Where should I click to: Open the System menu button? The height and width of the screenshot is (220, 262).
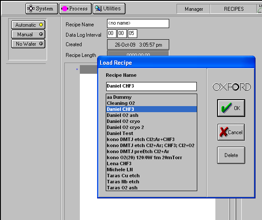(42, 9)
